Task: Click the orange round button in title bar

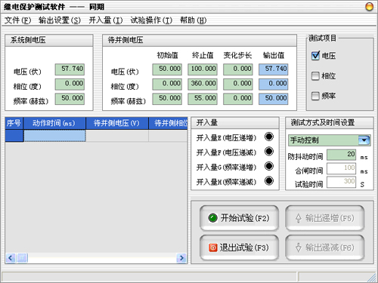Action: [370, 7]
